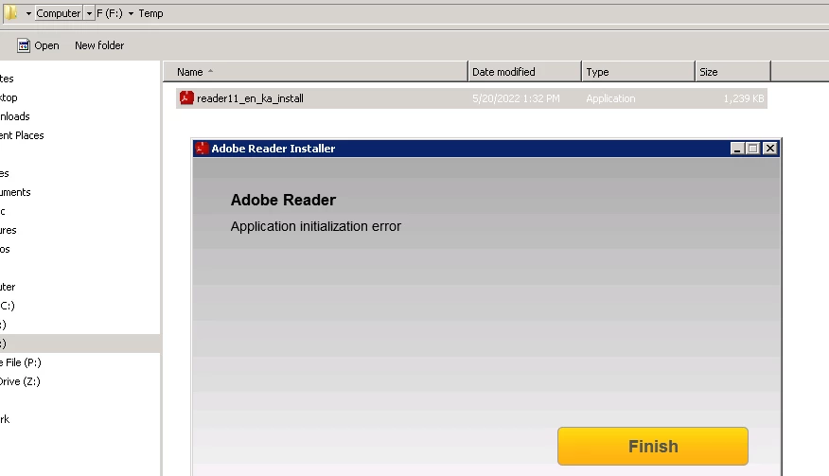Image resolution: width=829 pixels, height=476 pixels.
Task: Click the F (F:) breadcrumb segment
Action: 110,13
